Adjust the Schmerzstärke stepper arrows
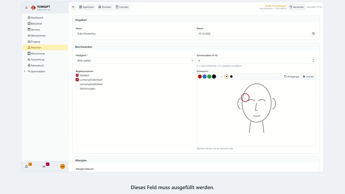The image size is (345, 194). 313,60
